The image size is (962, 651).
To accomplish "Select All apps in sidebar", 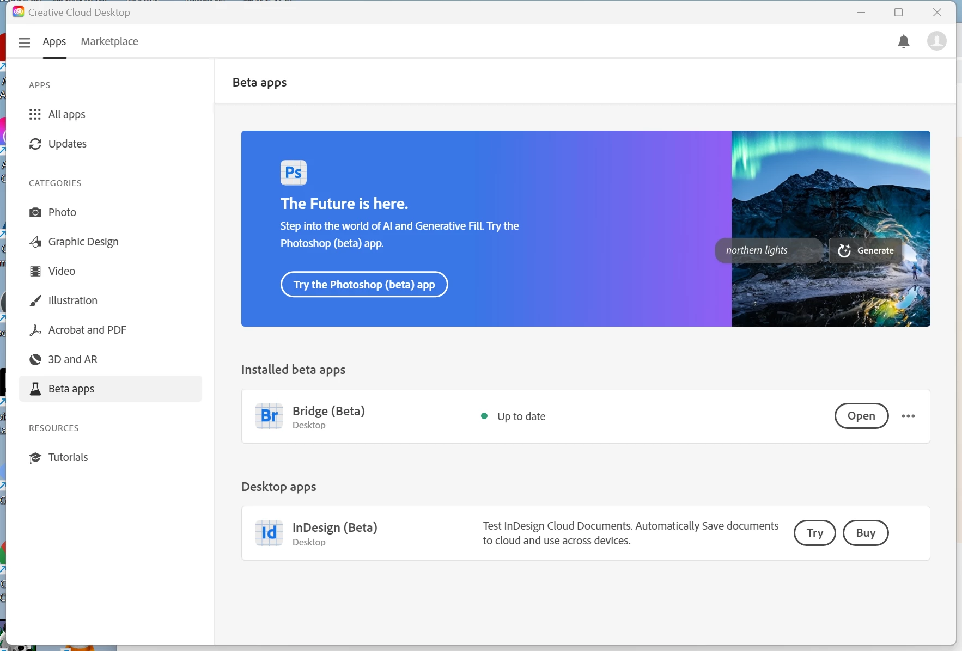I will (x=111, y=114).
